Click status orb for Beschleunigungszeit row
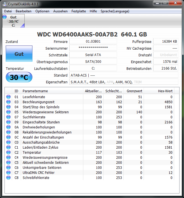The height and width of the screenshot is (198, 184). tap(8, 102)
